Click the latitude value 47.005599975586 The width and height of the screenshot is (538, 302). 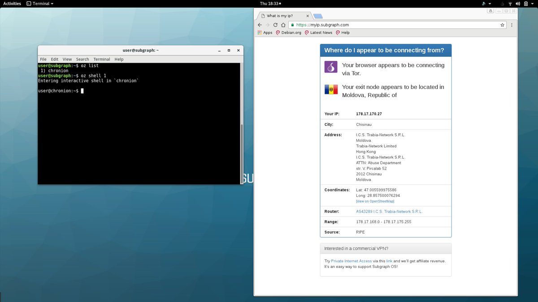(380, 190)
